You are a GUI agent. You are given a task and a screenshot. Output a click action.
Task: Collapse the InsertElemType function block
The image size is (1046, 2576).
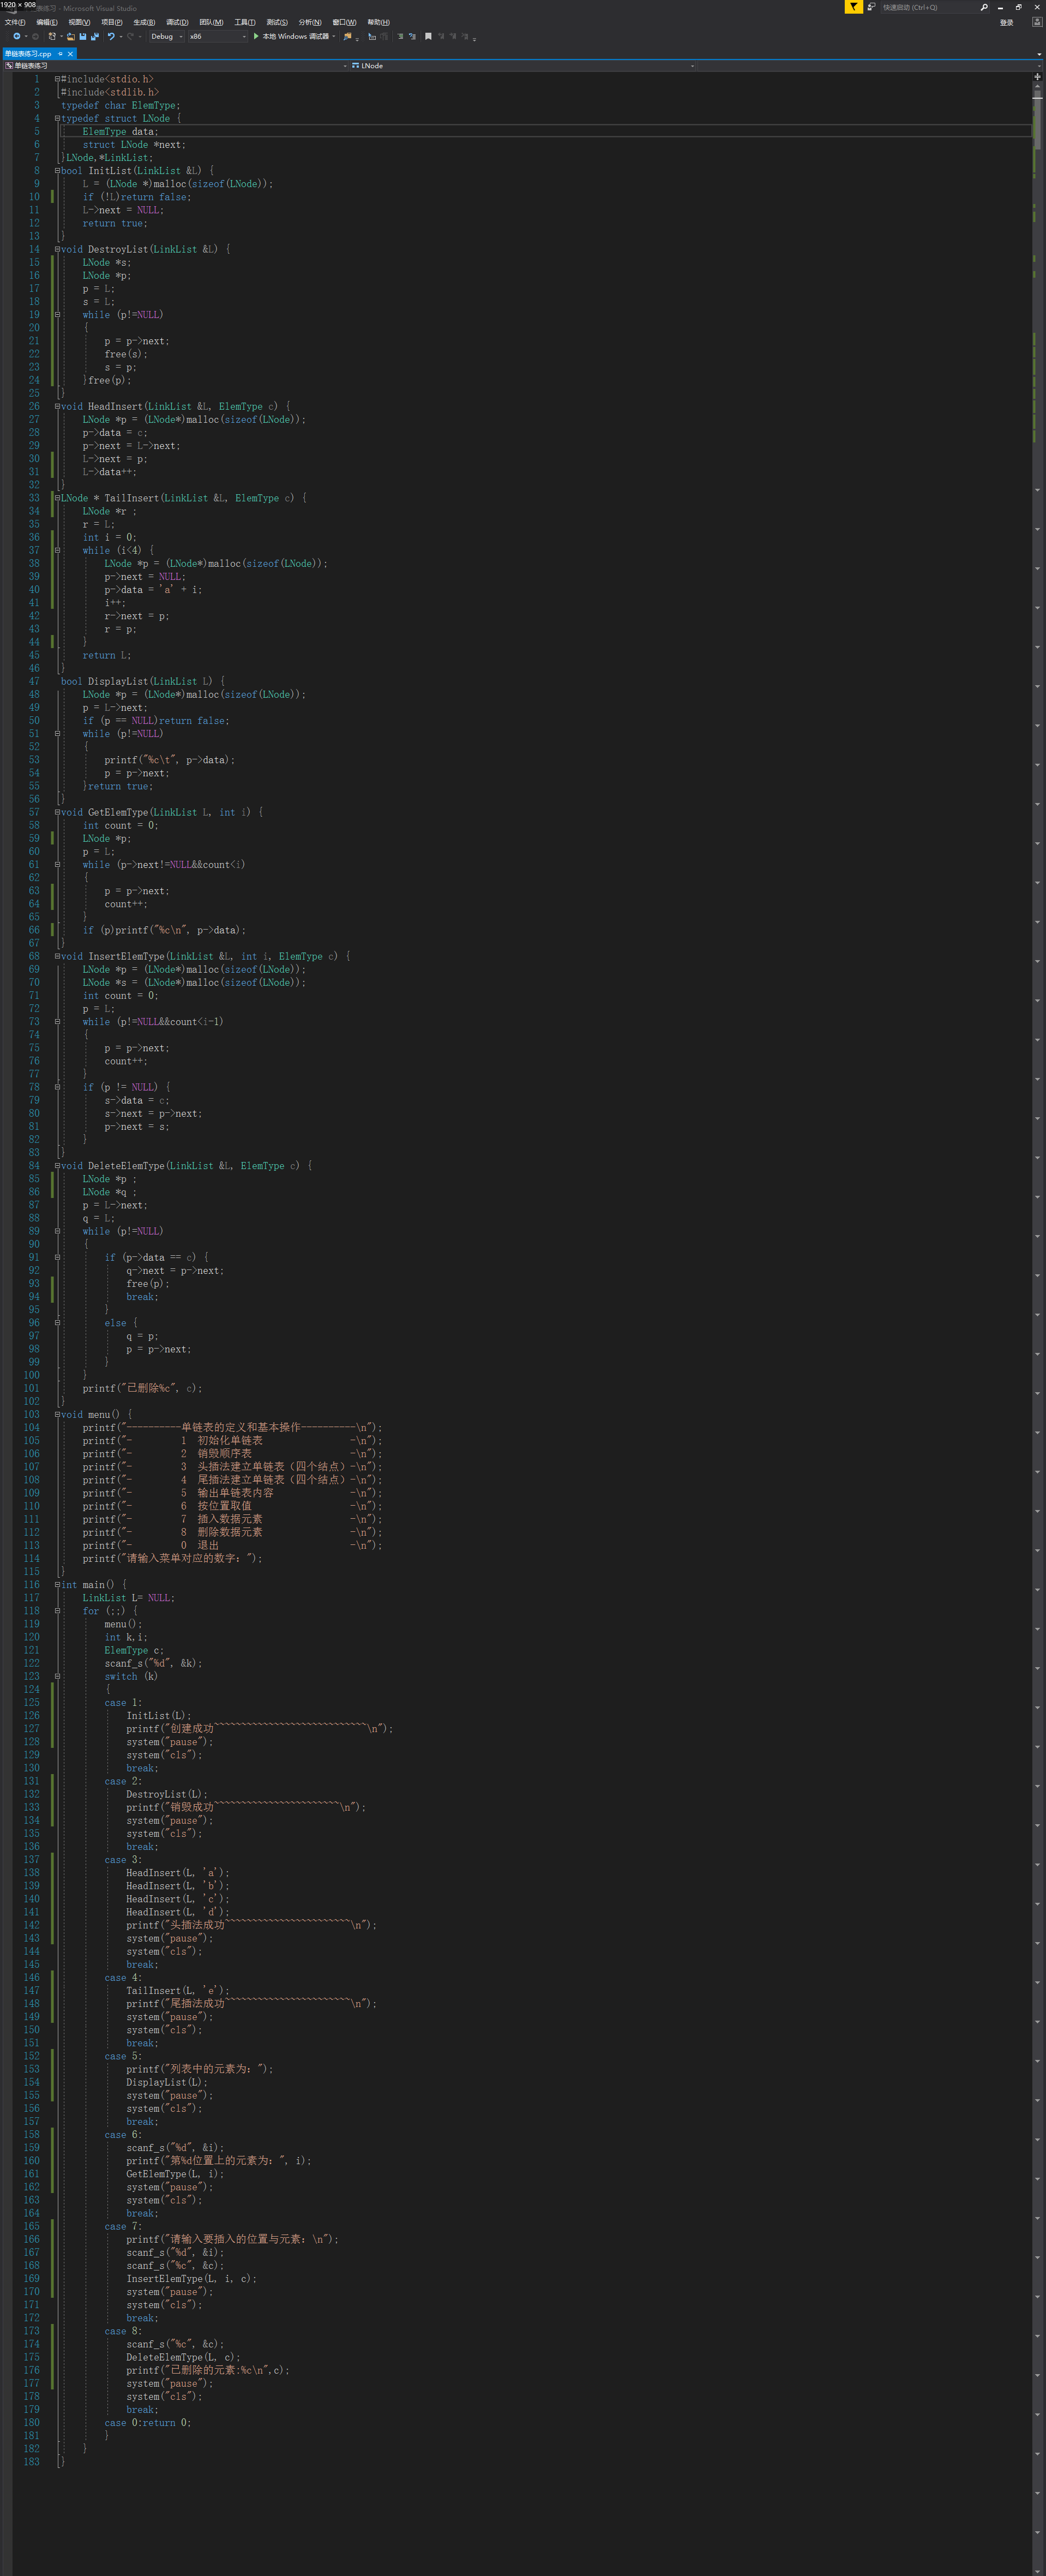click(x=57, y=956)
